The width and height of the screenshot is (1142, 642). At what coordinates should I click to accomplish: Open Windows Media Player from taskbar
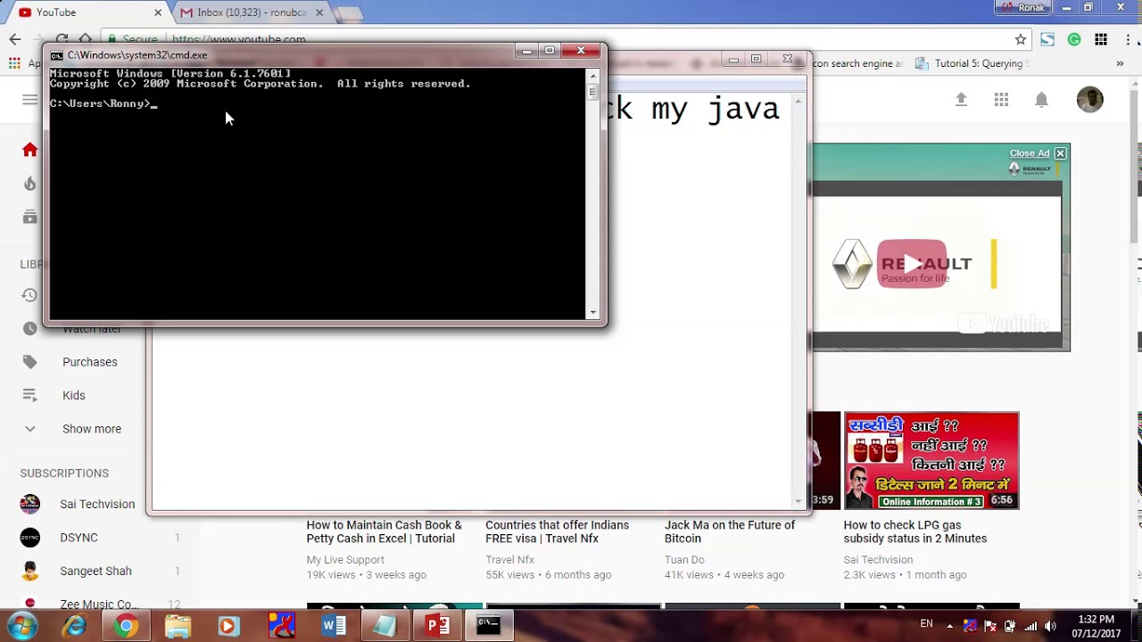[228, 625]
